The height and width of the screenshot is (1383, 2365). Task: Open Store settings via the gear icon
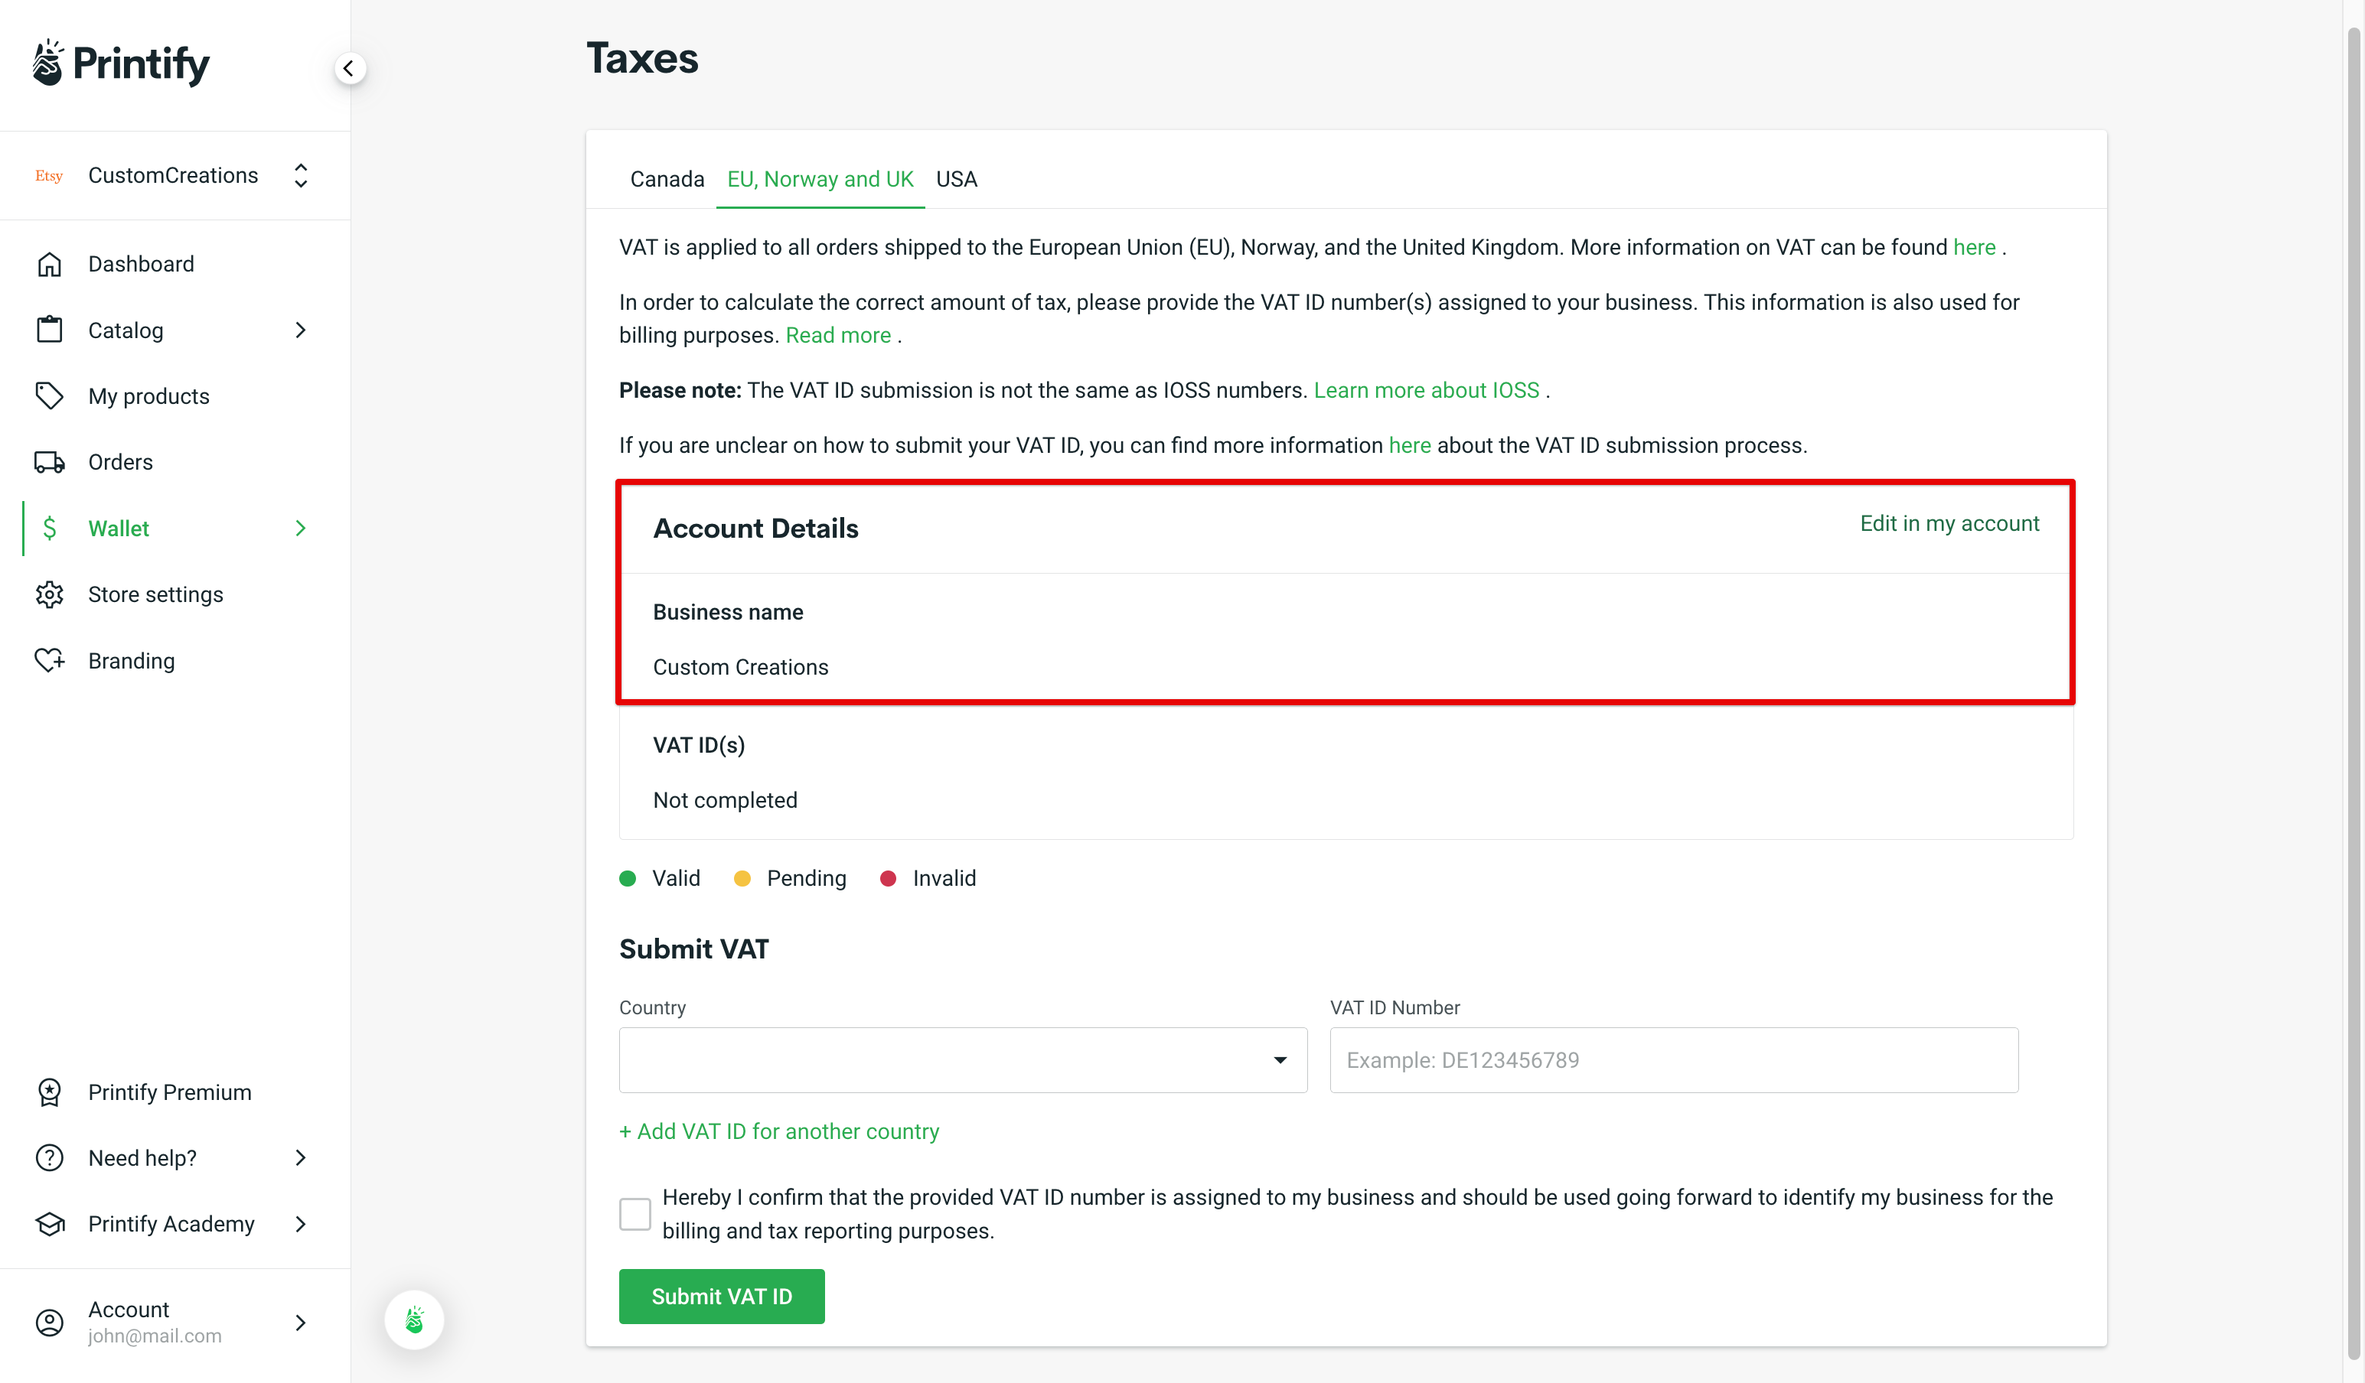click(50, 594)
